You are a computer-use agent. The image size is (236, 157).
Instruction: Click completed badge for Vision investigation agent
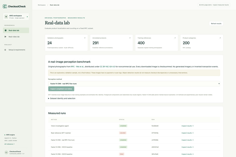(x=123, y=126)
